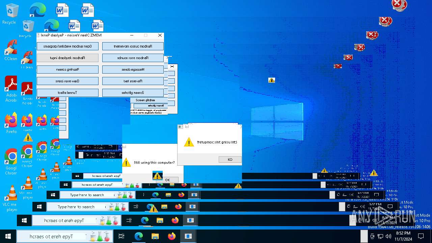Click the bottom taskbar search box
Screen dimensions: 432x243
(65, 236)
